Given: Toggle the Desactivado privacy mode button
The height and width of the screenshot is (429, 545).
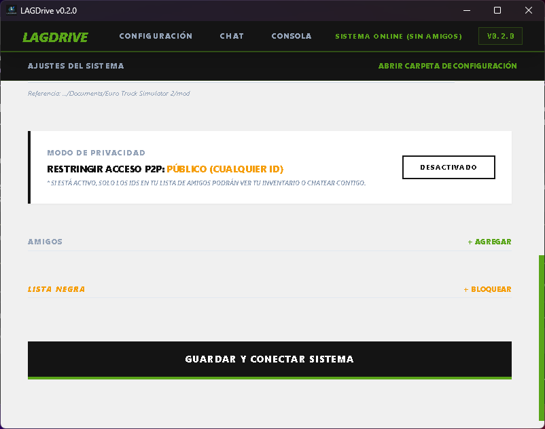Looking at the screenshot, I should [449, 167].
